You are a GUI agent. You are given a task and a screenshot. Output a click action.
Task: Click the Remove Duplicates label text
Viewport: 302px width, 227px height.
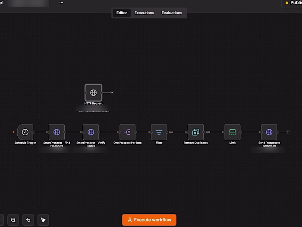pyautogui.click(x=196, y=143)
